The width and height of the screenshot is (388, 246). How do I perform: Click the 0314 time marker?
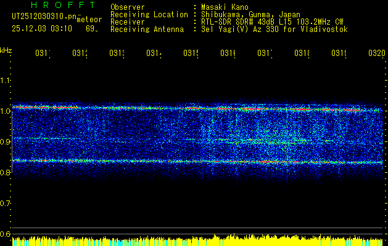154,54
